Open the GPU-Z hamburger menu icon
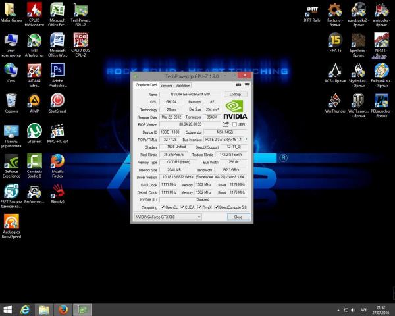395x316 pixels. pos(246,85)
